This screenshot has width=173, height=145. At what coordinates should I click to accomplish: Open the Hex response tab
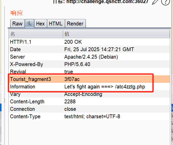pyautogui.click(x=40, y=24)
